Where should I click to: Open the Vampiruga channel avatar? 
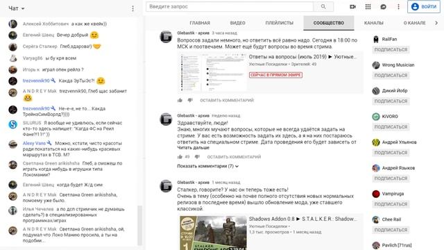[376, 194]
